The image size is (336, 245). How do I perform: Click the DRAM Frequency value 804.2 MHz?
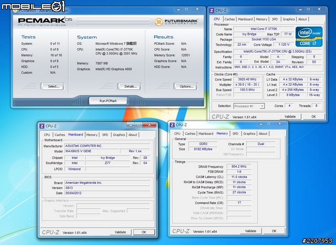click(239, 166)
